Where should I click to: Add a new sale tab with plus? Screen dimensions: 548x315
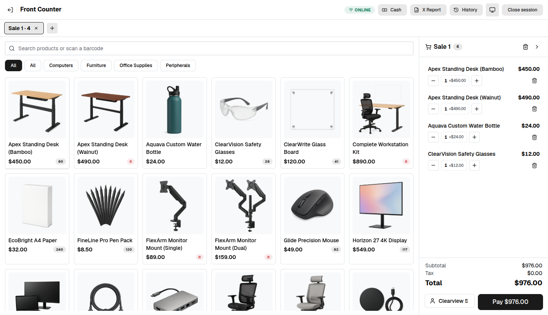pos(52,28)
